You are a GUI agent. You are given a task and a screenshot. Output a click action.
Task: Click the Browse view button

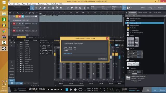coord(162,90)
